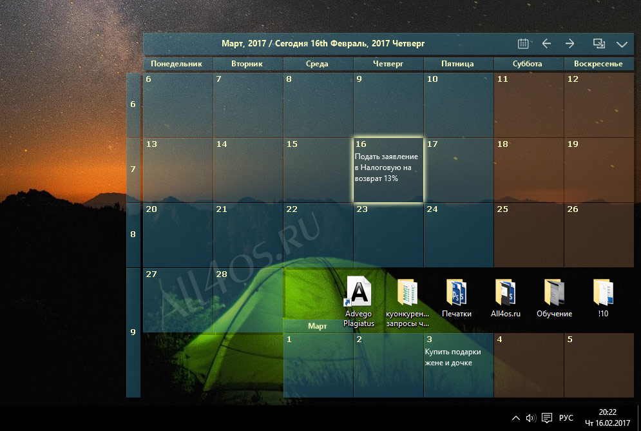Image resolution: width=641 pixels, height=431 pixels.
Task: Select the March 4 day cell
Action: pyautogui.click(x=528, y=365)
